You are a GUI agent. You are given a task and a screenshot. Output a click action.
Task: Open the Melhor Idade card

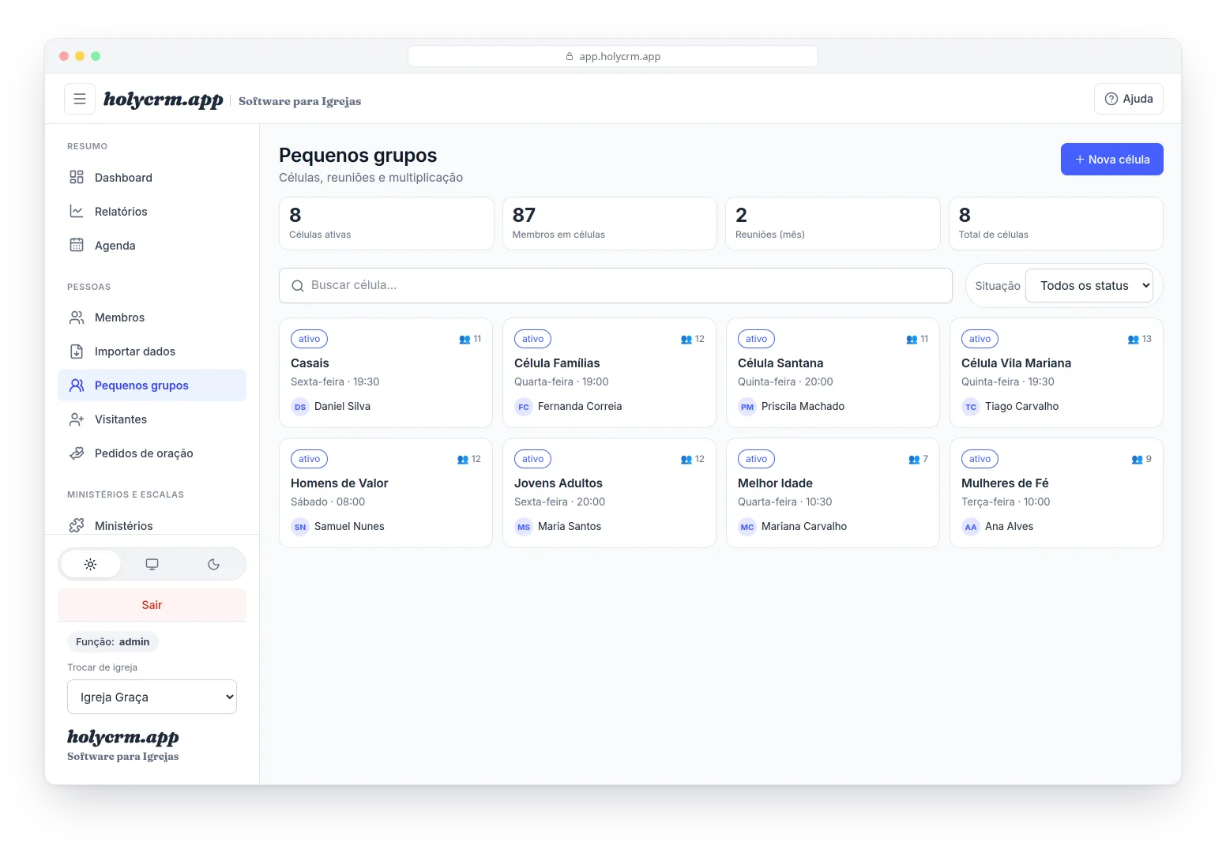pos(833,493)
